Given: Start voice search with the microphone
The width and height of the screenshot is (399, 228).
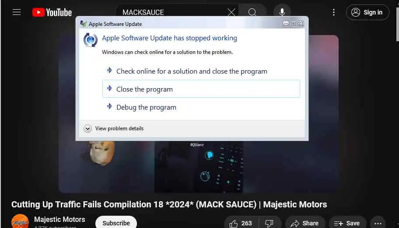Looking at the screenshot, I should 282,12.
